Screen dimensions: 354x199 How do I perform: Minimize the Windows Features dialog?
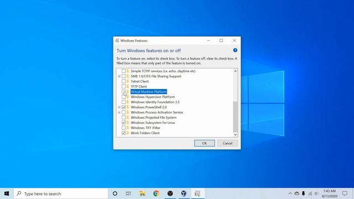point(209,40)
